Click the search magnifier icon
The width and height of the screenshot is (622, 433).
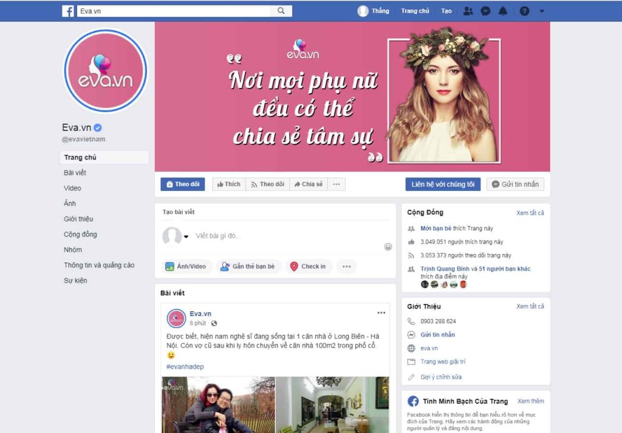click(x=281, y=11)
